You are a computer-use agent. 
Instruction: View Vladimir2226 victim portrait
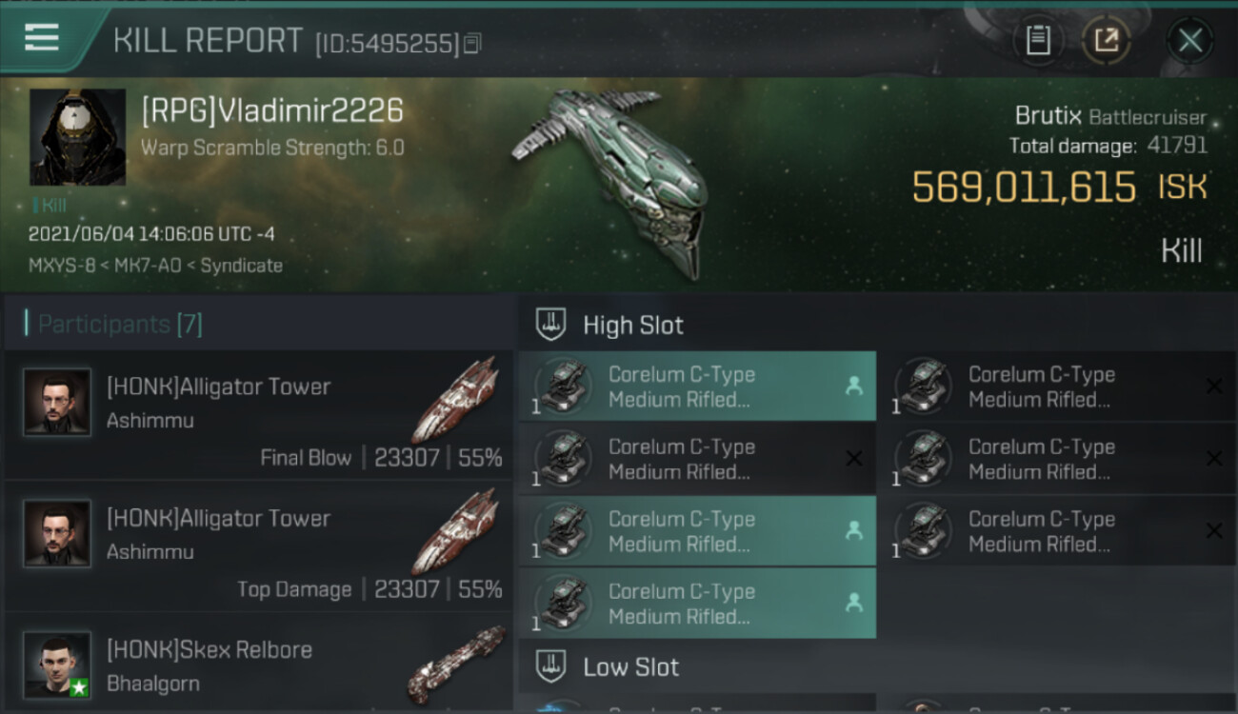pos(77,137)
